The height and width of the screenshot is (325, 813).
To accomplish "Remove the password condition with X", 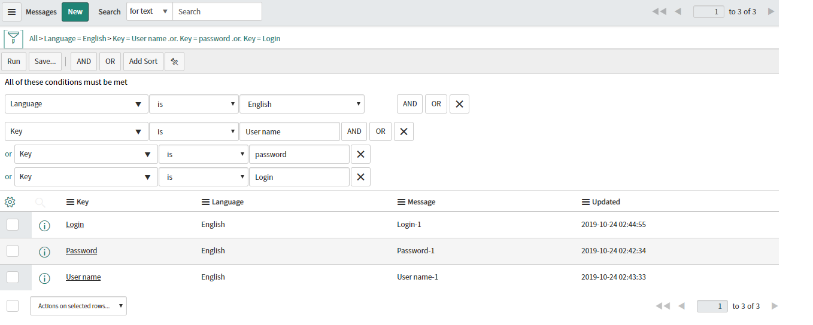I will pos(360,154).
